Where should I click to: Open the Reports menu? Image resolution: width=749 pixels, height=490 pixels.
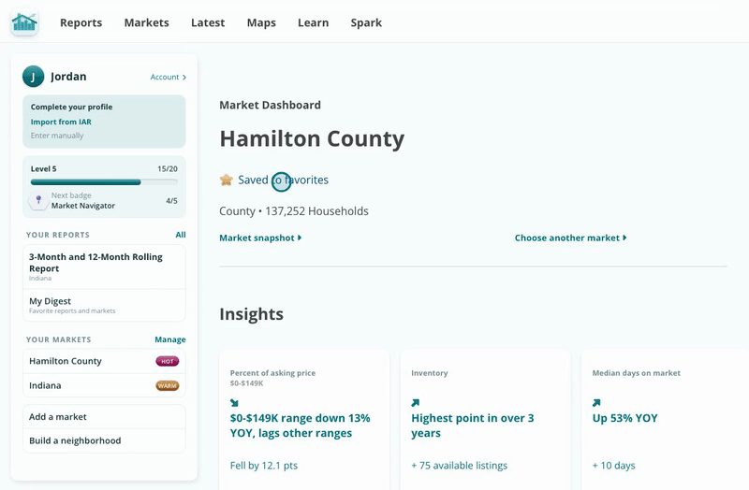[x=81, y=22]
